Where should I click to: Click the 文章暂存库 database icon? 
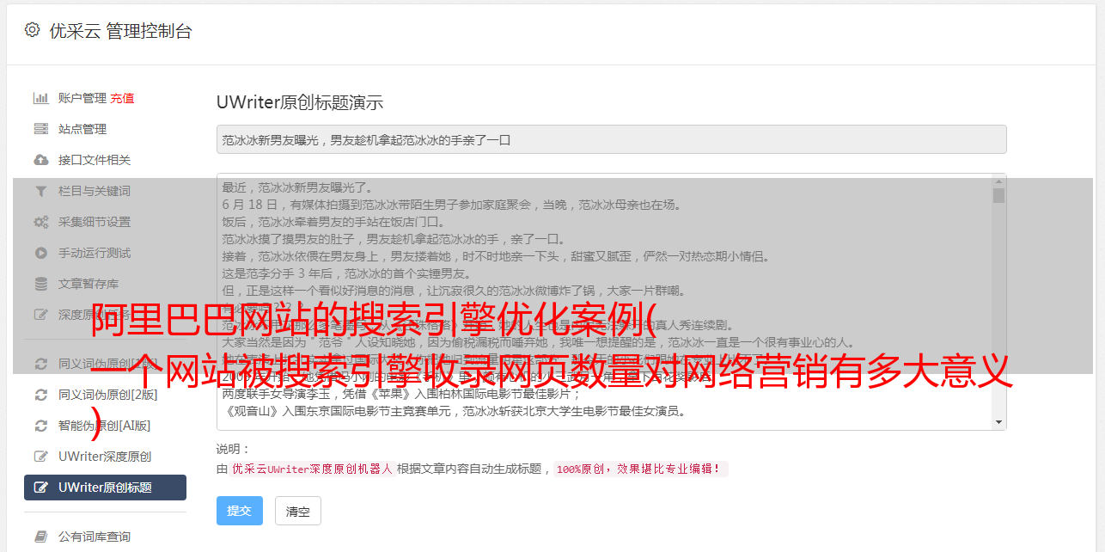tap(40, 284)
